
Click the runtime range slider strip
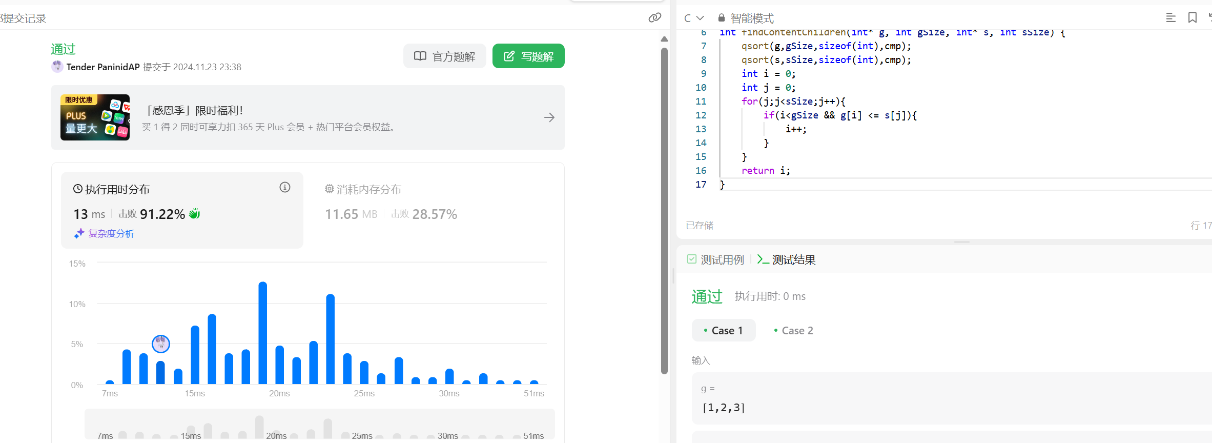pyautogui.click(x=319, y=425)
